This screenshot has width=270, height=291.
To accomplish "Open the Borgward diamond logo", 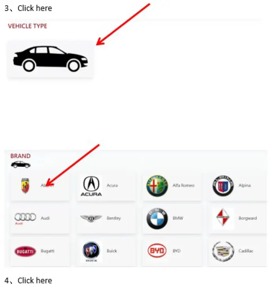I will pos(223,217).
